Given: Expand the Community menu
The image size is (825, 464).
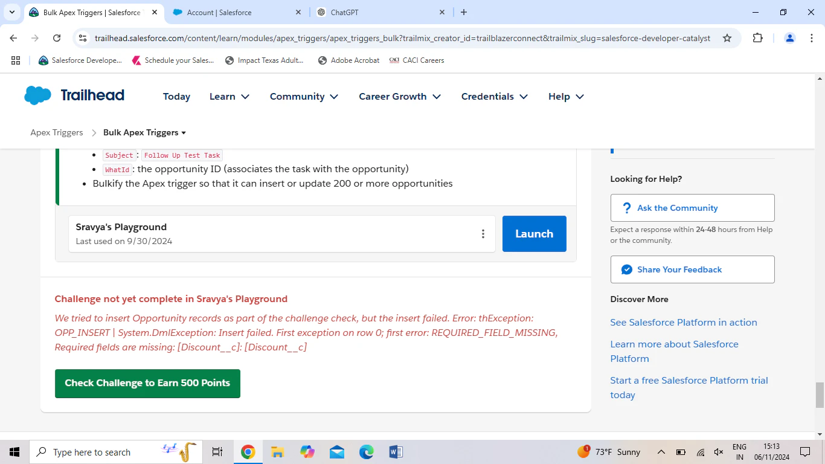Looking at the screenshot, I should click(x=304, y=97).
